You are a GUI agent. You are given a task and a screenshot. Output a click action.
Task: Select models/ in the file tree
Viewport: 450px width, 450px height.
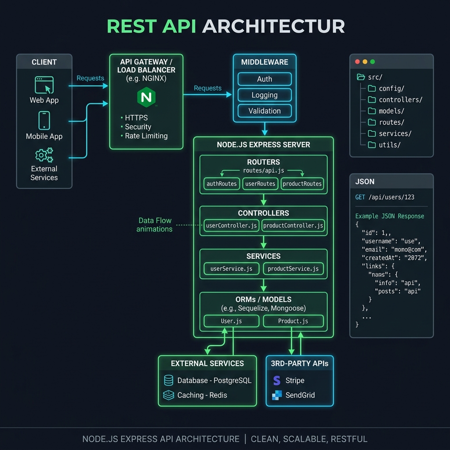click(386, 111)
